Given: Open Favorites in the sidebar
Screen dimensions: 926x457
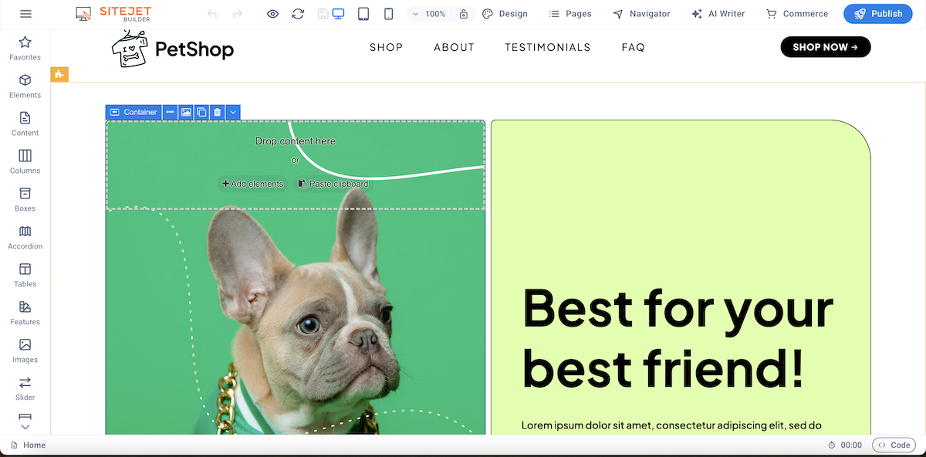Looking at the screenshot, I should 25,48.
